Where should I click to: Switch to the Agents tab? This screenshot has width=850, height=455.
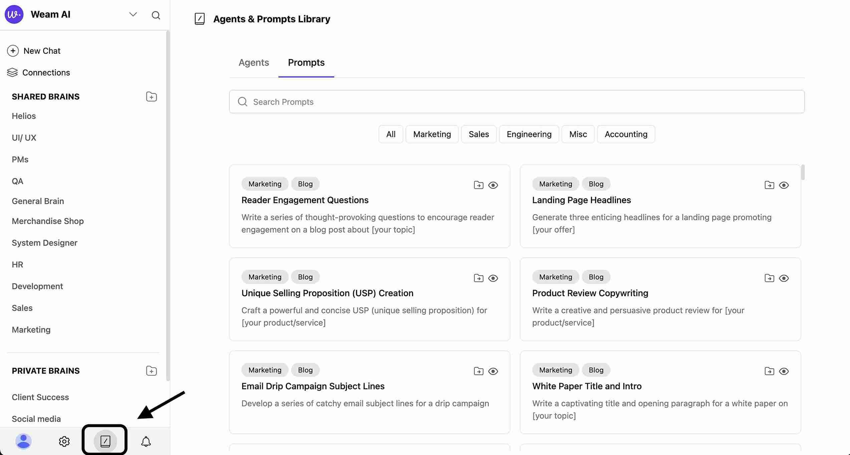pyautogui.click(x=253, y=63)
